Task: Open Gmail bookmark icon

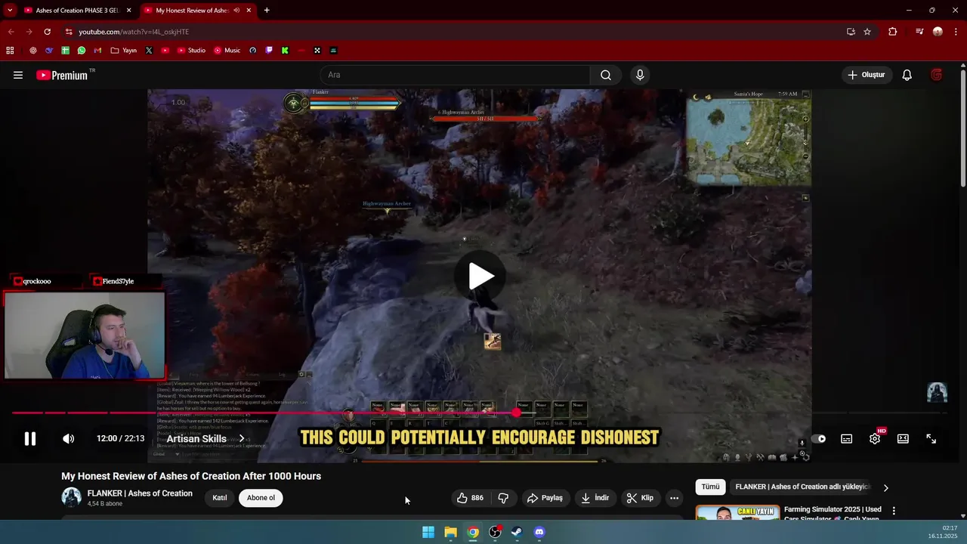Action: pos(97,51)
